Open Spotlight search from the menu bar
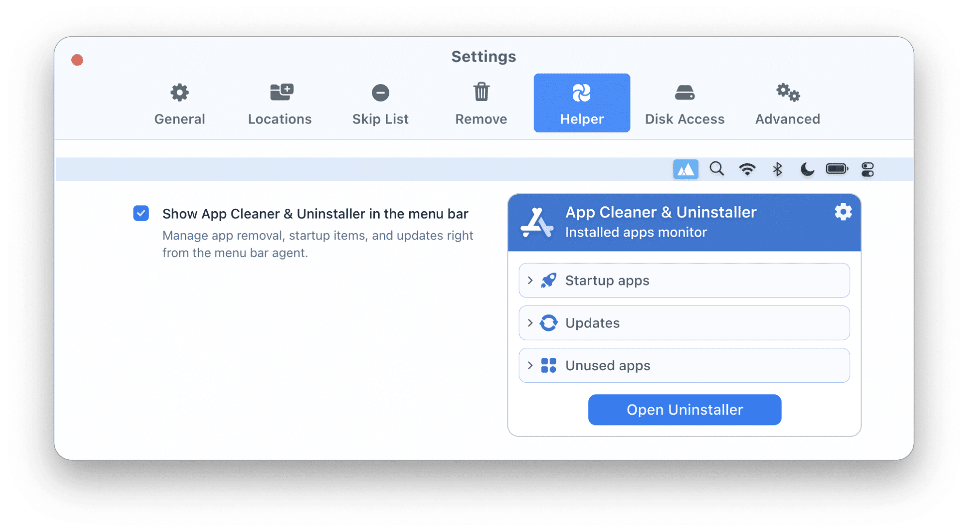The width and height of the screenshot is (968, 532). 717,169
